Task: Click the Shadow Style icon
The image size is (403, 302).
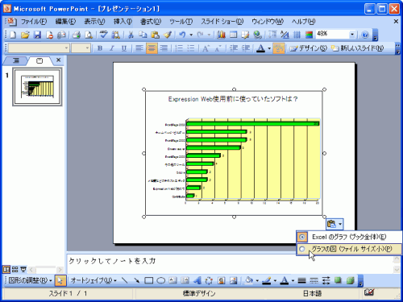Action: [338, 280]
